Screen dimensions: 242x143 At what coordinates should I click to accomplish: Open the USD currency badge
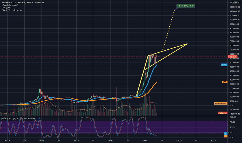[235, 2]
